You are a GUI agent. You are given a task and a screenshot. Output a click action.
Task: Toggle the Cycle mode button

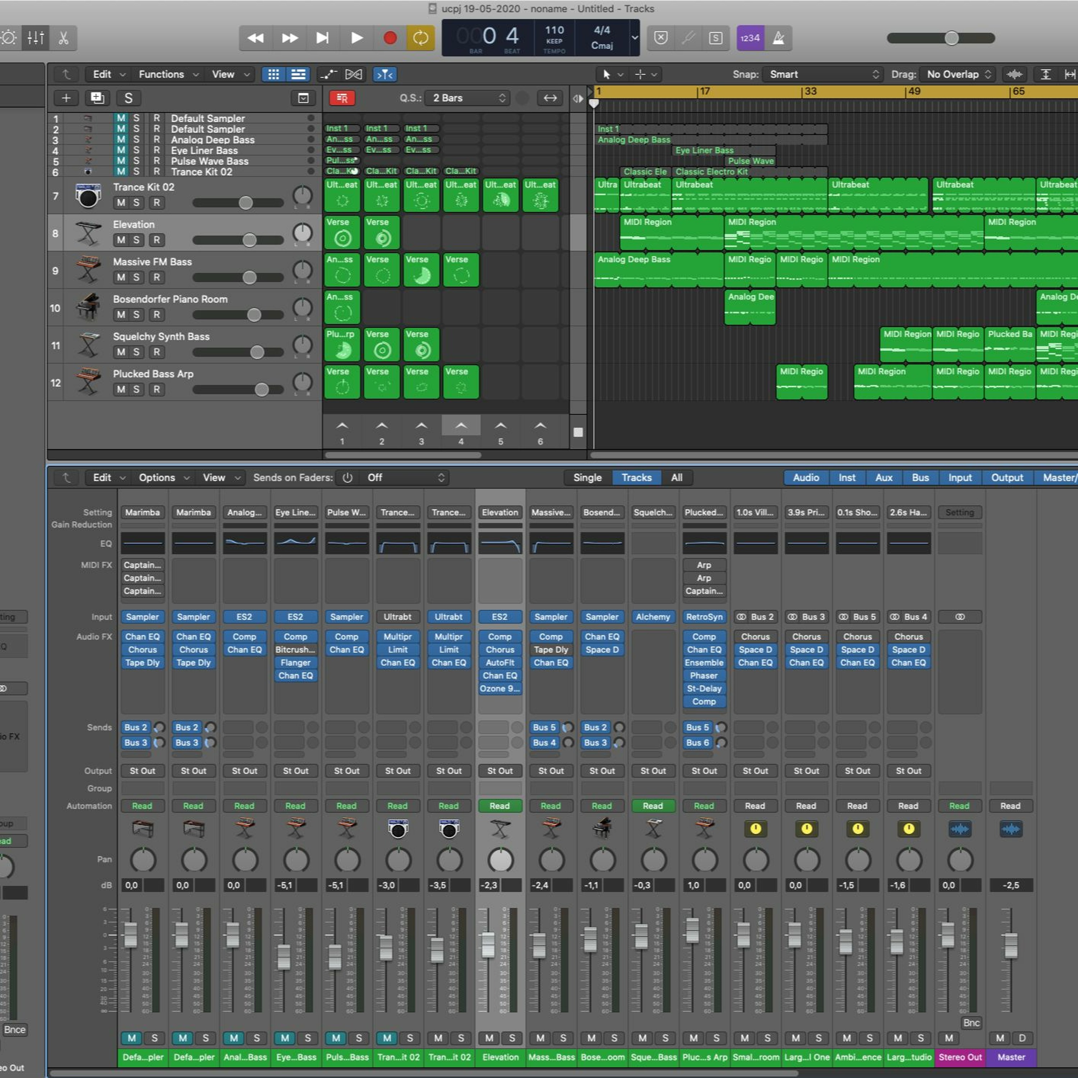pos(420,38)
